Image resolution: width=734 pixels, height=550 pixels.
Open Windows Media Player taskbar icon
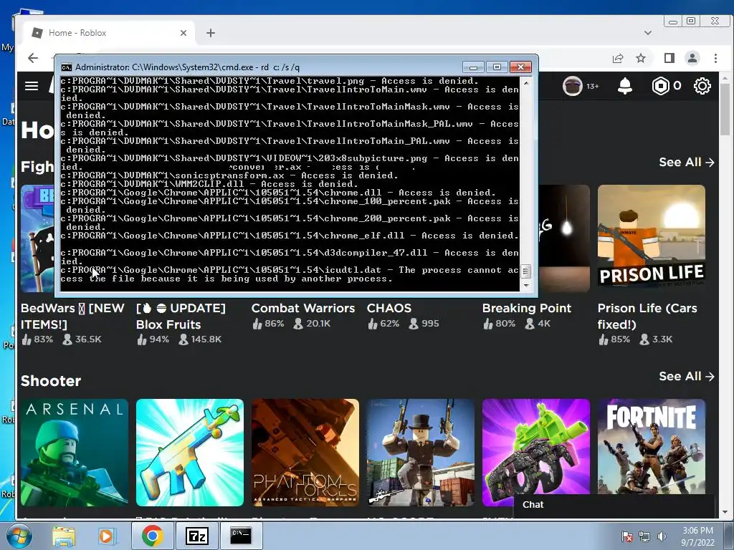tap(106, 536)
